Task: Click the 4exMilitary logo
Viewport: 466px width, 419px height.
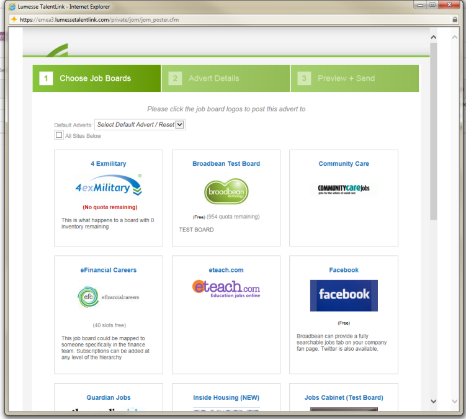Action: coord(109,185)
